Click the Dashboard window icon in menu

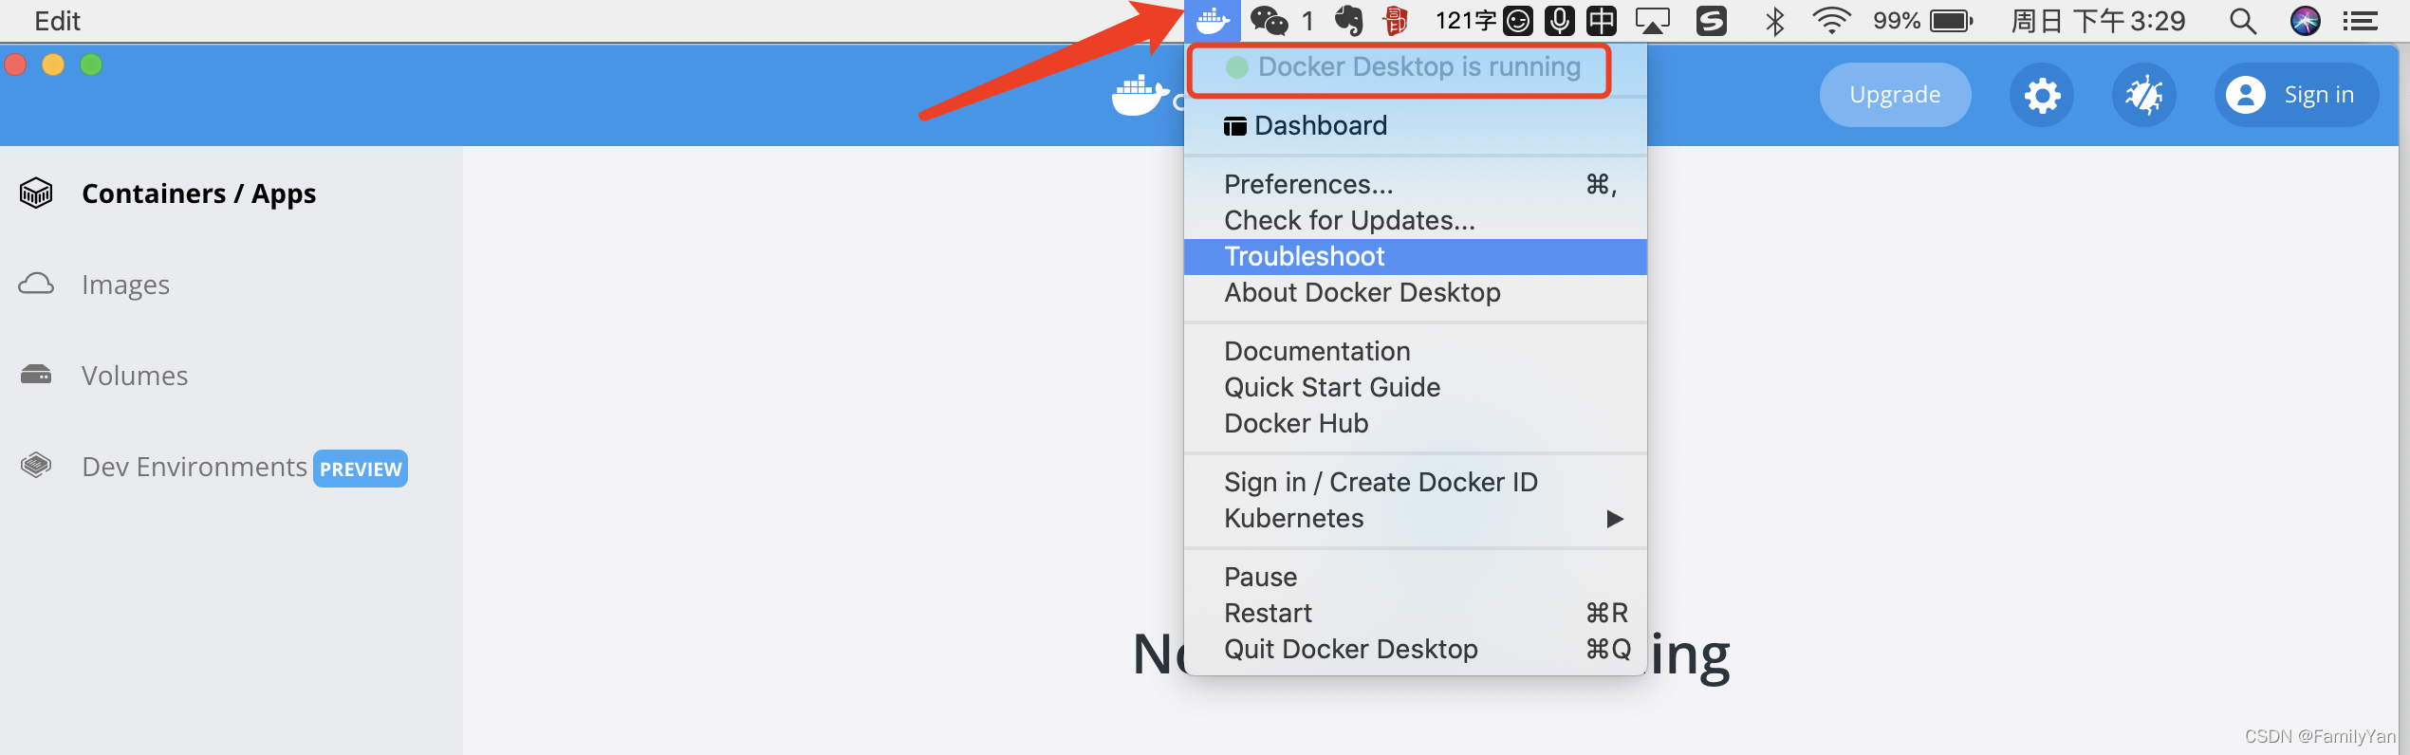pyautogui.click(x=1235, y=126)
